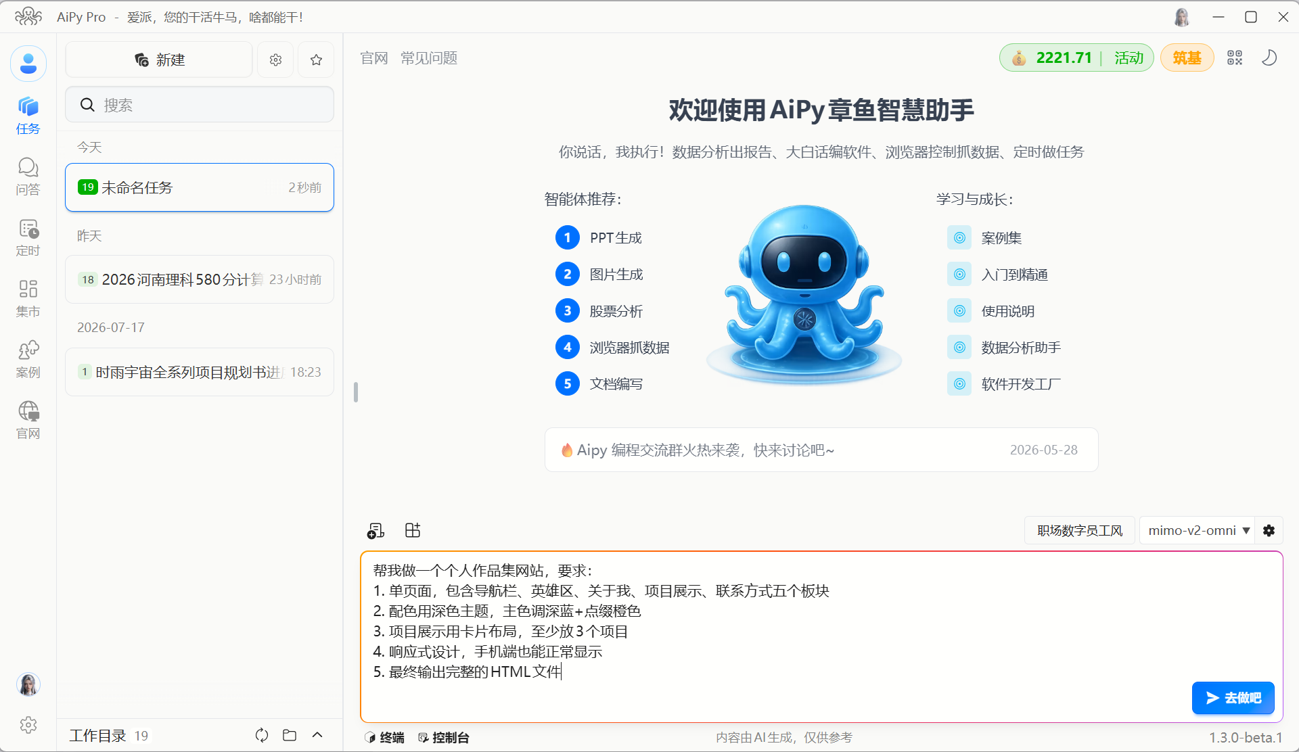Close the AiPy Pro window
The height and width of the screenshot is (752, 1299).
pos(1283,17)
